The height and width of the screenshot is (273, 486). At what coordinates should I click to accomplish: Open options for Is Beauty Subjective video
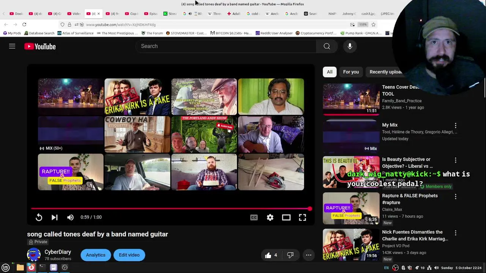coord(456,160)
